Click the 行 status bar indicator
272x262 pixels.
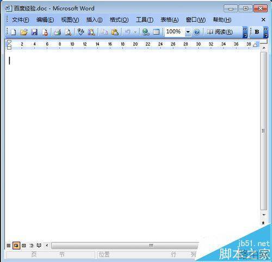click(x=174, y=254)
